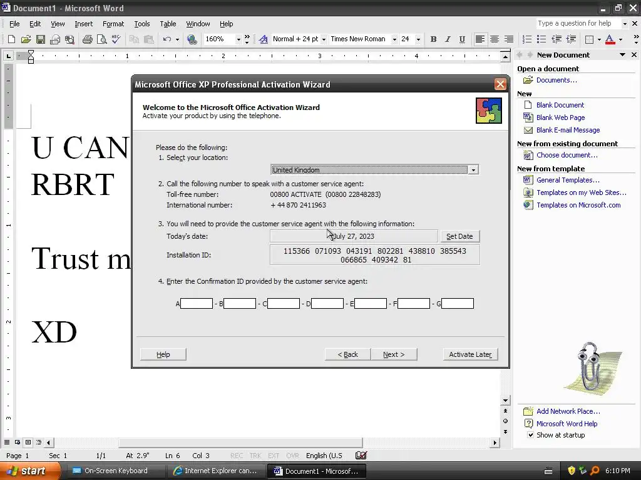Image resolution: width=641 pixels, height=480 pixels.
Task: Open Blank Web Page link
Action: click(x=560, y=117)
